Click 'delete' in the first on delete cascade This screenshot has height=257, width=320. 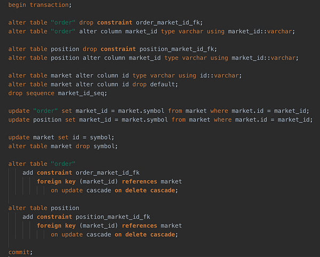(x=136, y=190)
